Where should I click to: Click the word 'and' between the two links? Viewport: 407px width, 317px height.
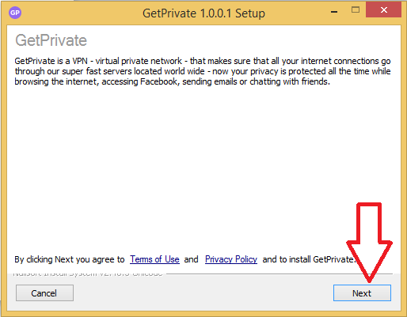[191, 259]
